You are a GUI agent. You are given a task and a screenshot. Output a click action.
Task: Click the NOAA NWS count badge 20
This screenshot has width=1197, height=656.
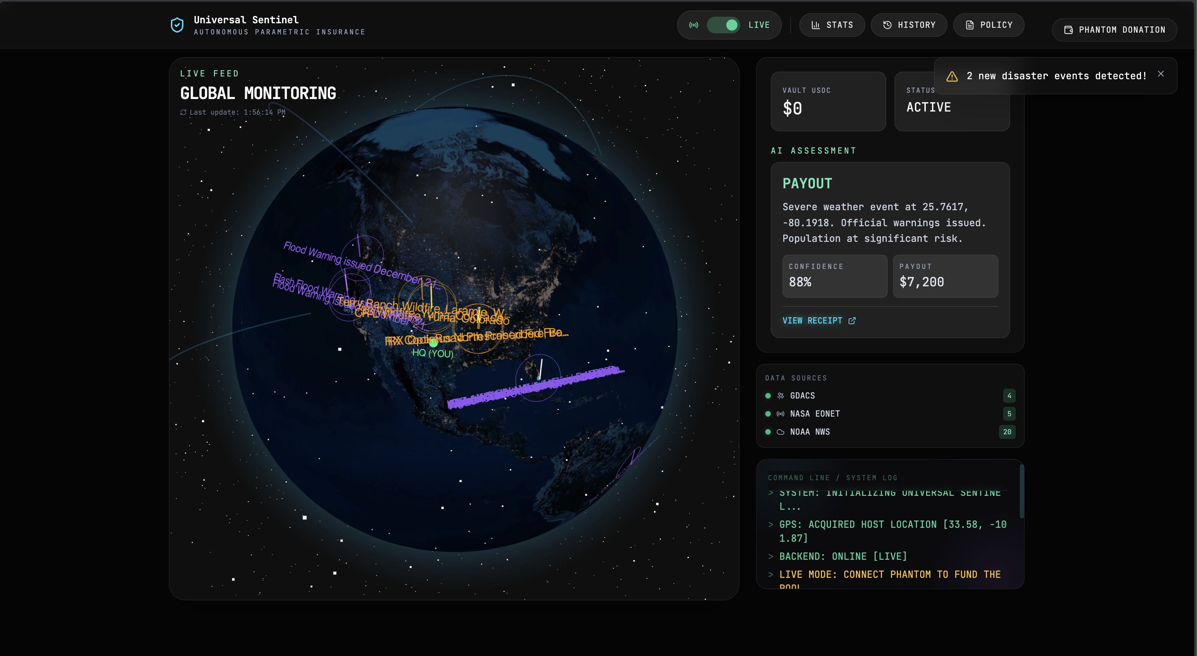click(x=1007, y=432)
